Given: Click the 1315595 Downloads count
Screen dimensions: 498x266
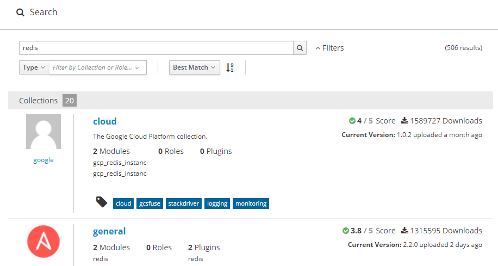Looking at the screenshot, I should pos(446,231).
